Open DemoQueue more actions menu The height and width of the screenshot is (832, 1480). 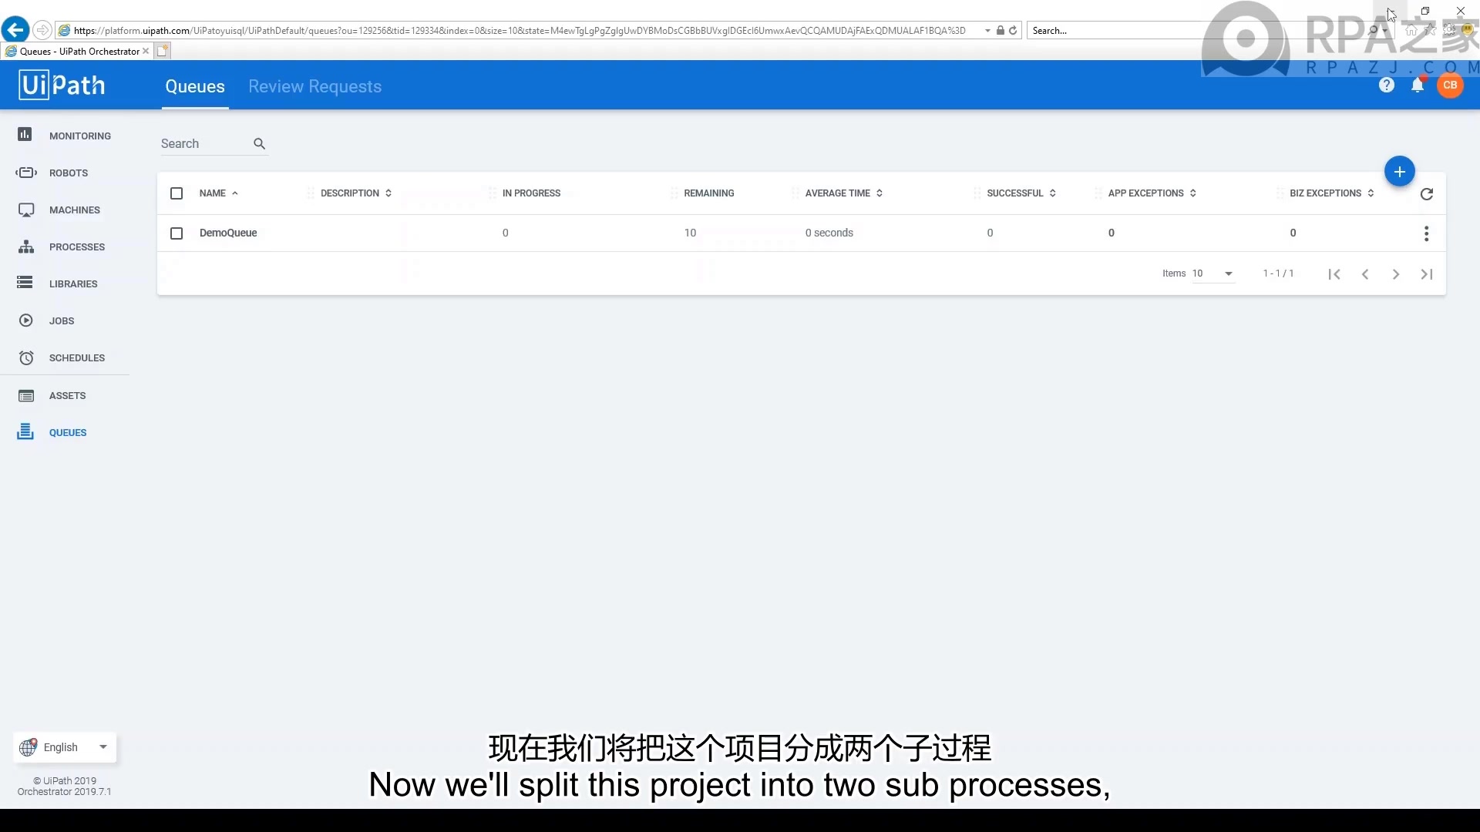[x=1426, y=233]
